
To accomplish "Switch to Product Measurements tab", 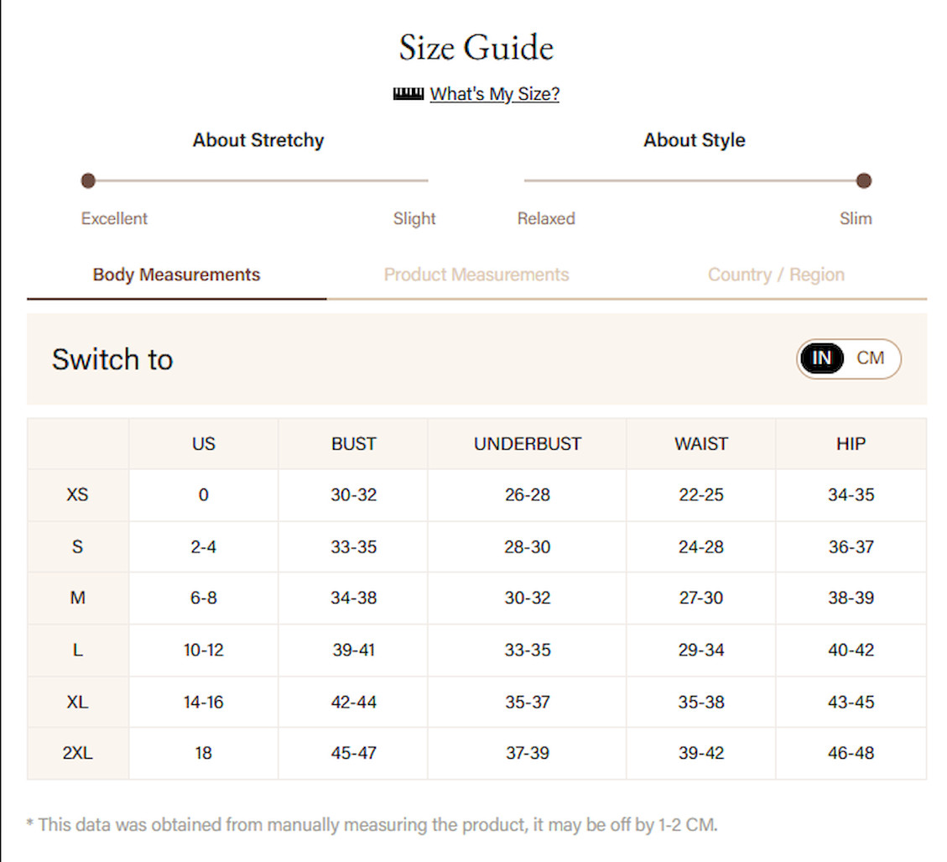I will (x=476, y=274).
